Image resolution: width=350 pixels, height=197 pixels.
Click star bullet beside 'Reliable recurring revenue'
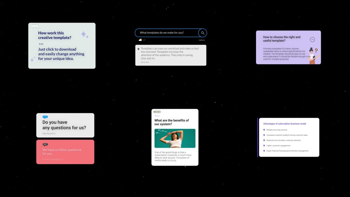point(264,130)
